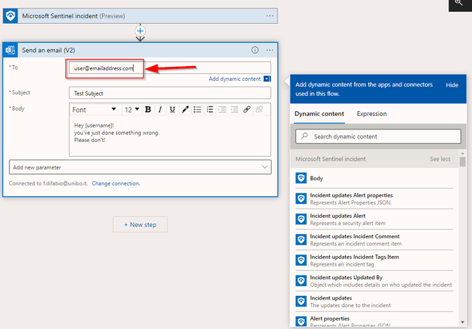The height and width of the screenshot is (329, 472).
Task: Click the search magnifier in dynamic content
Action: pos(305,136)
